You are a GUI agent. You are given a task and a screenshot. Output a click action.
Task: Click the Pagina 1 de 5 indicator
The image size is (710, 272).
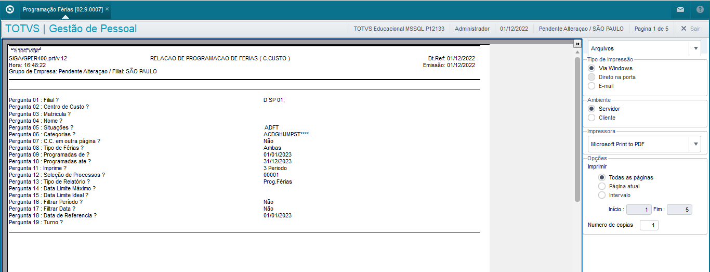[651, 29]
